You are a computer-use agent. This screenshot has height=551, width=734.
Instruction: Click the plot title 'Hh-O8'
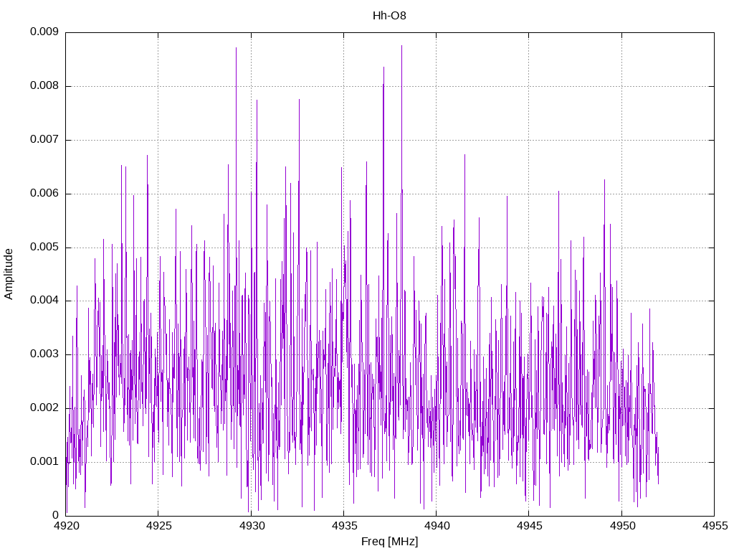click(389, 16)
